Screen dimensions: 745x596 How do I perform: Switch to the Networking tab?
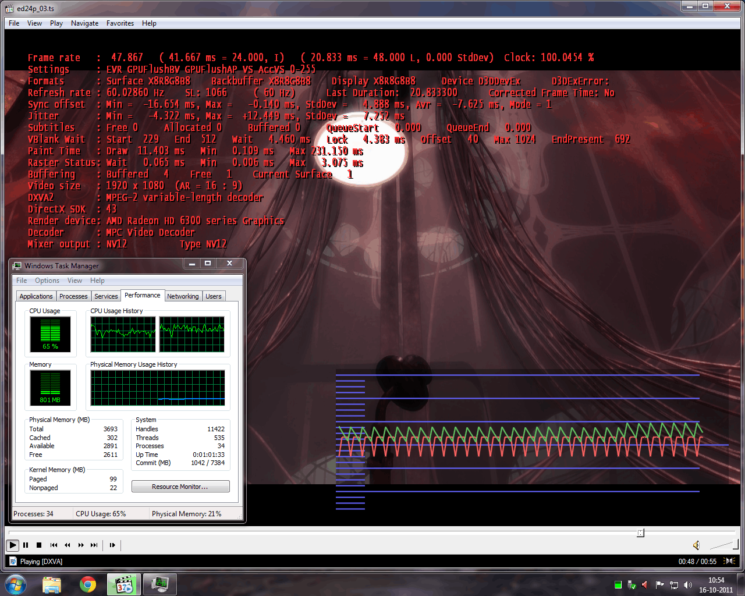pyautogui.click(x=183, y=296)
